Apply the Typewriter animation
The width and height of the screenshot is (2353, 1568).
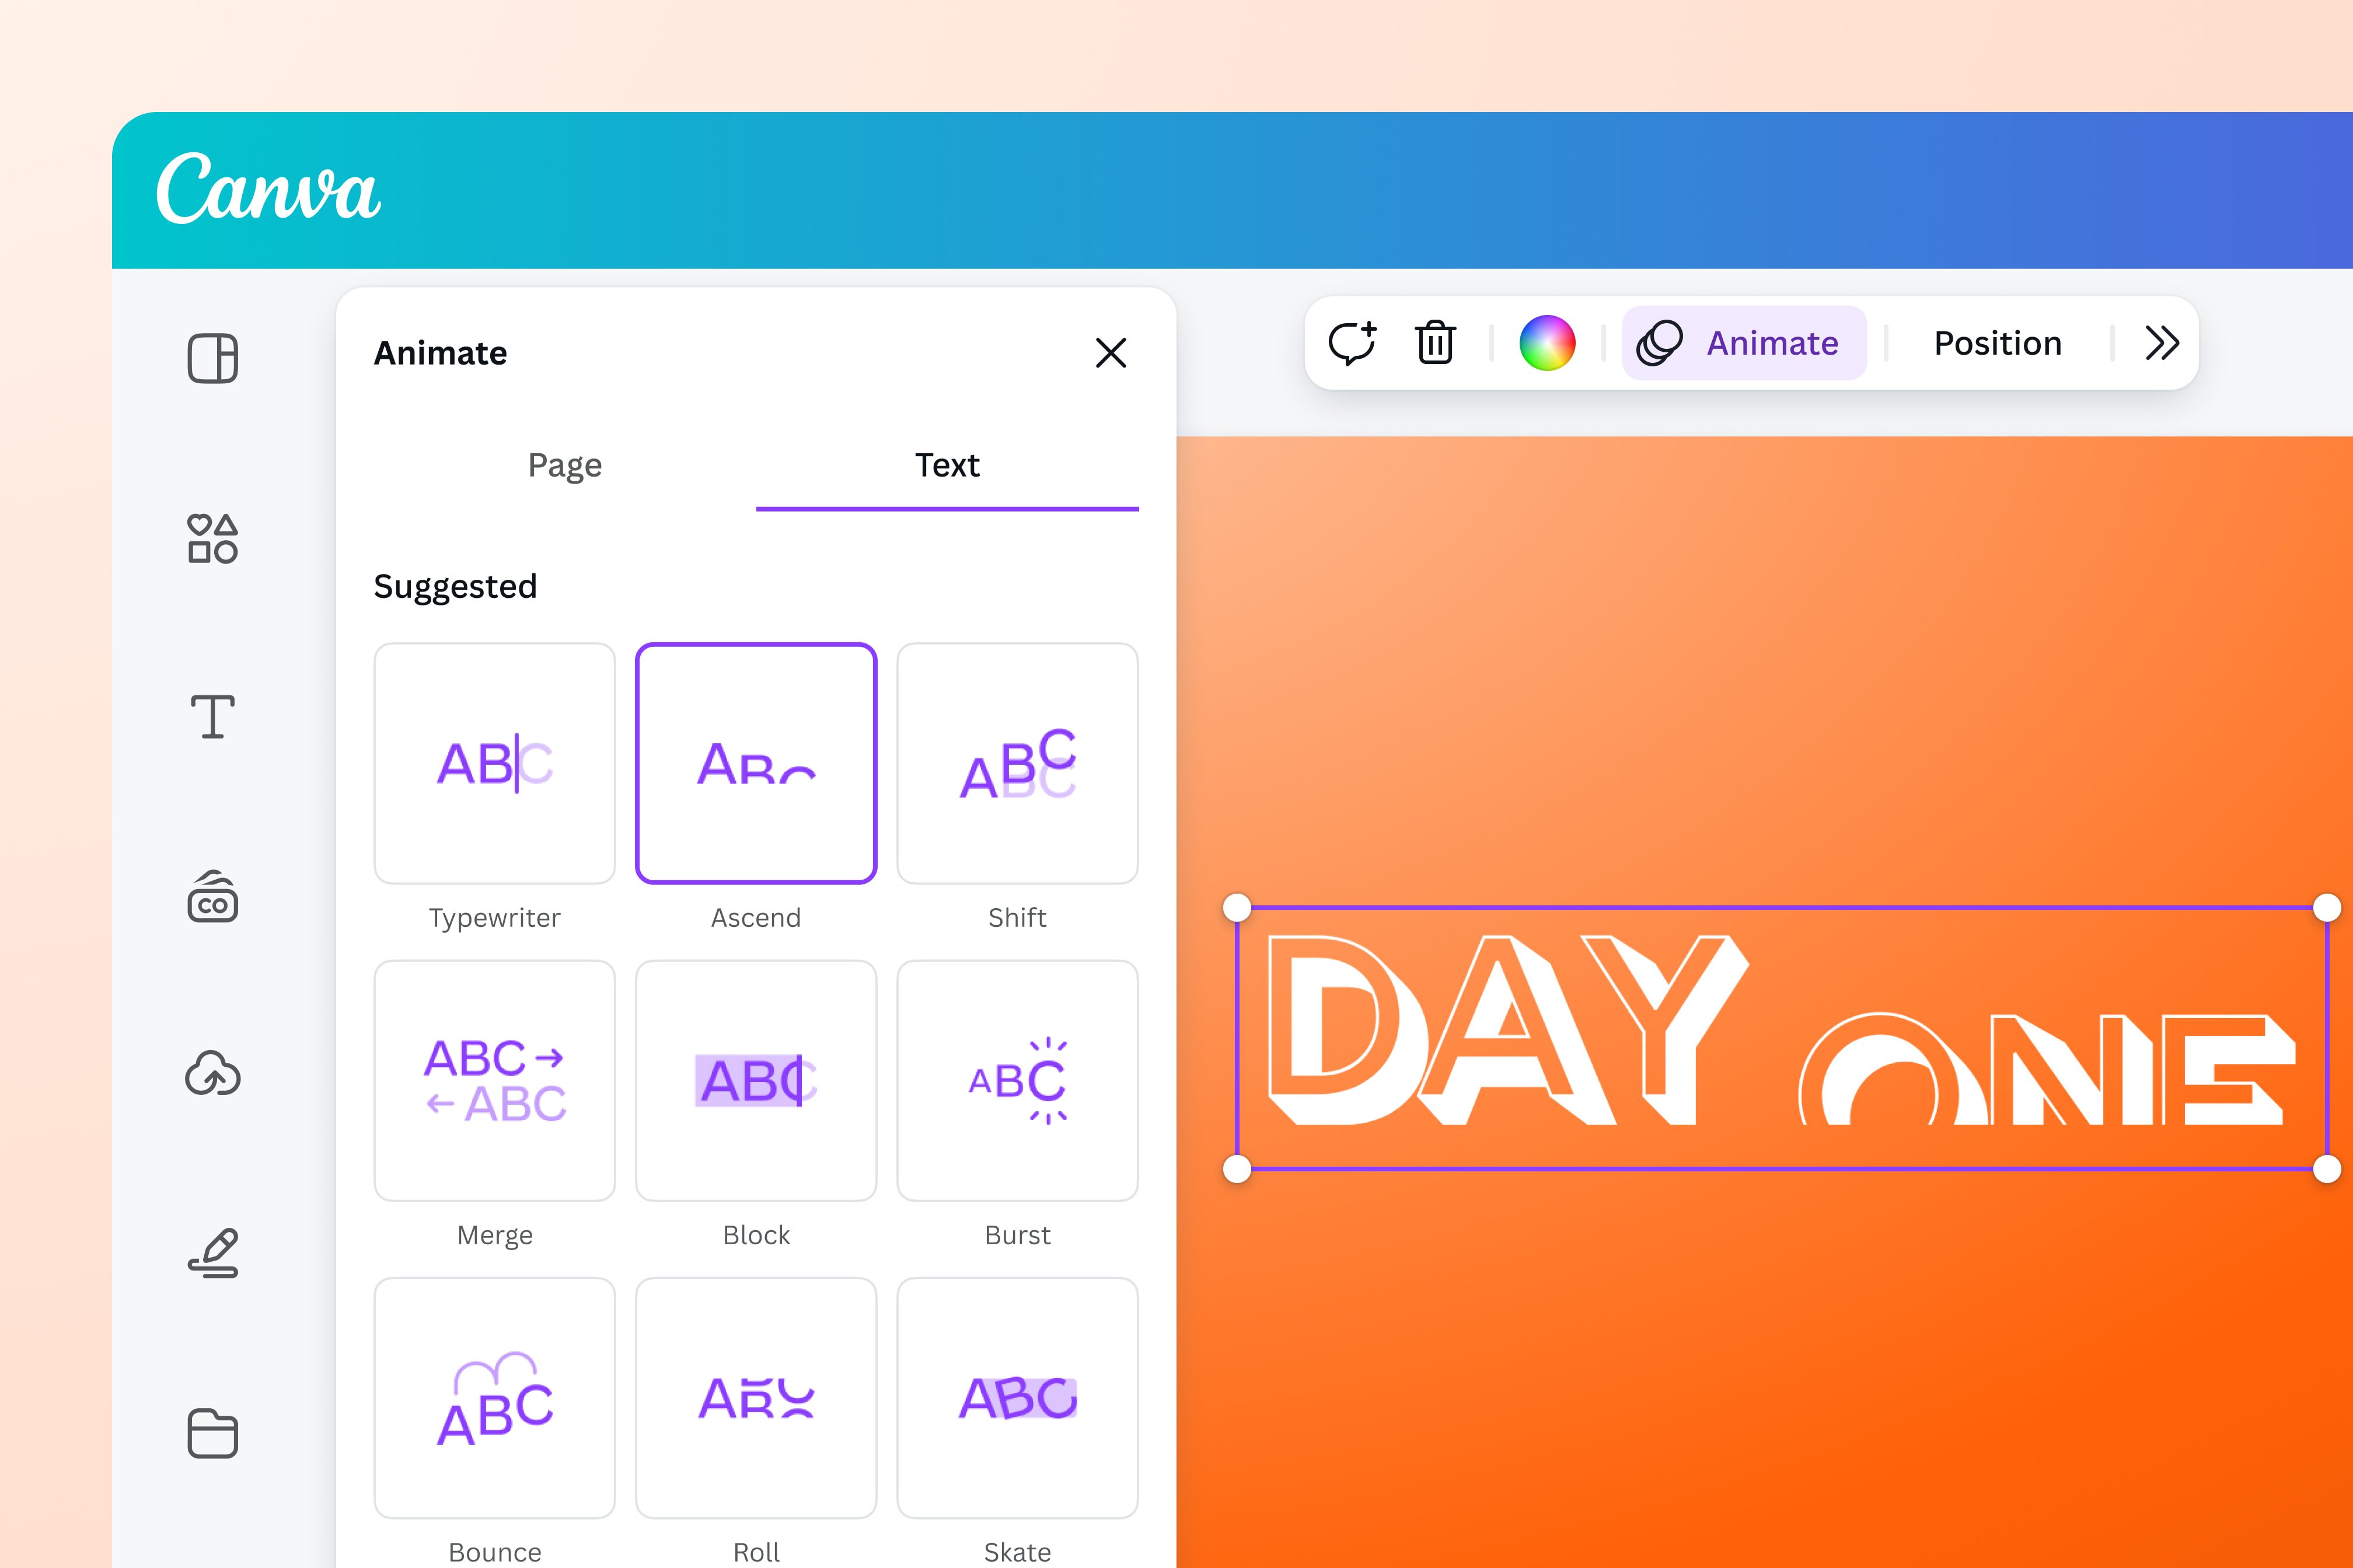pyautogui.click(x=494, y=763)
